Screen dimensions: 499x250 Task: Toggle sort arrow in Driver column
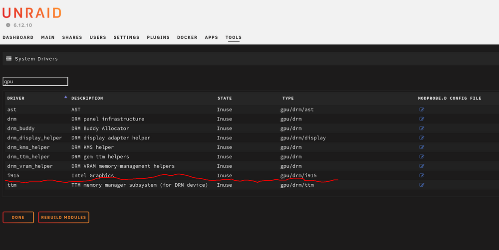(x=65, y=97)
